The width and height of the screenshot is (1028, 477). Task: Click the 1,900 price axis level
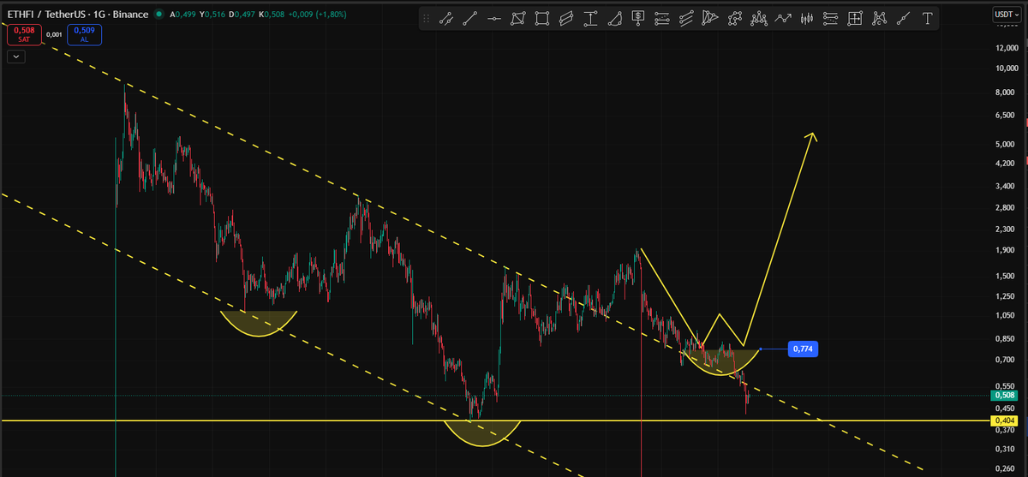point(1004,250)
